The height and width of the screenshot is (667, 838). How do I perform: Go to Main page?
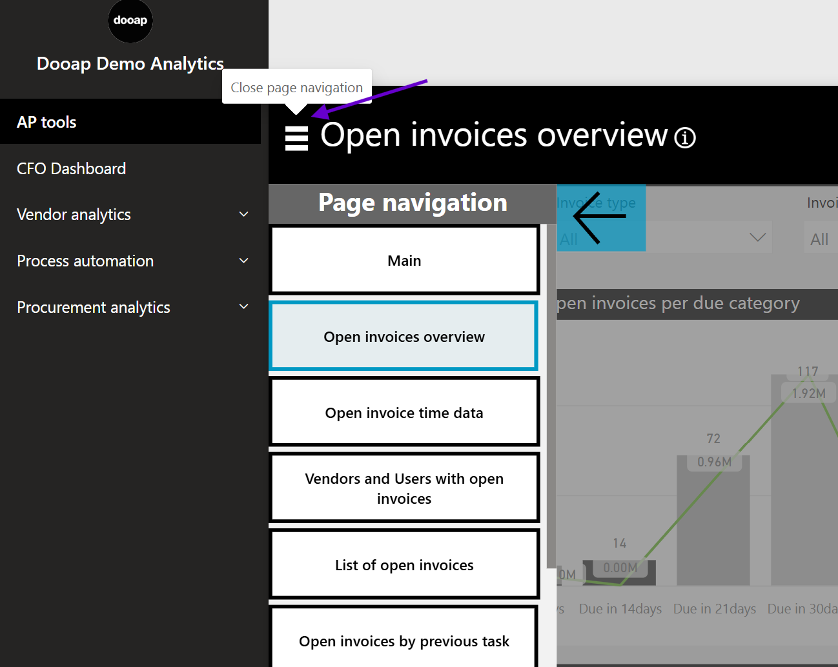click(x=404, y=260)
